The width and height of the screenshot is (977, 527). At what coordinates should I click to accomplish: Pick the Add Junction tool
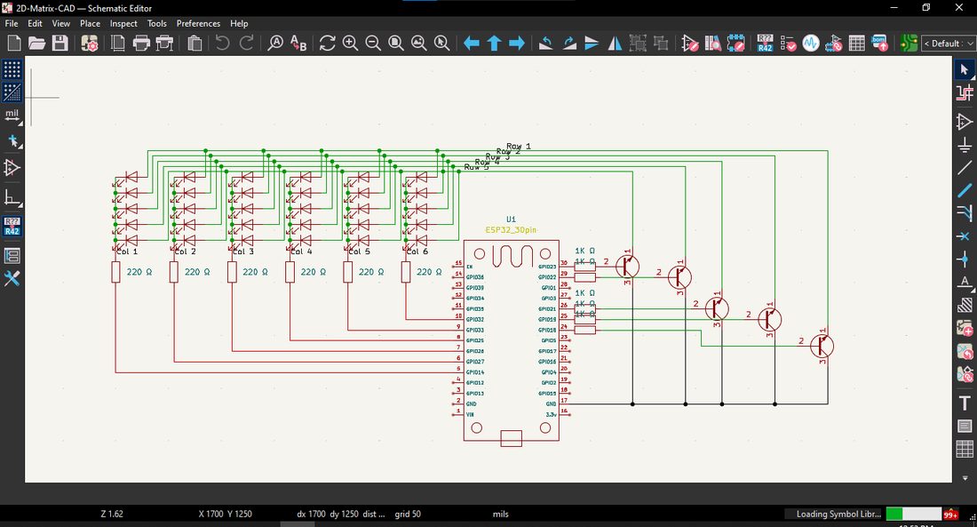pyautogui.click(x=965, y=259)
